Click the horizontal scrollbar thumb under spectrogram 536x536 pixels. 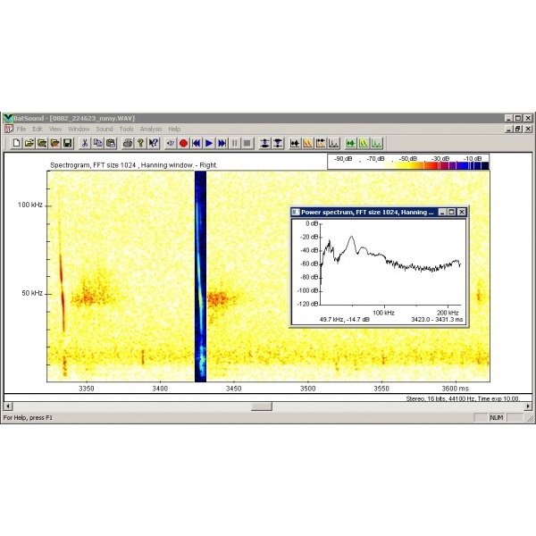tap(261, 406)
